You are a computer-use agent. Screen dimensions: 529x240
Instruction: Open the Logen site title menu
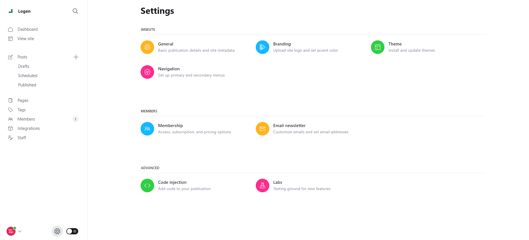24,11
